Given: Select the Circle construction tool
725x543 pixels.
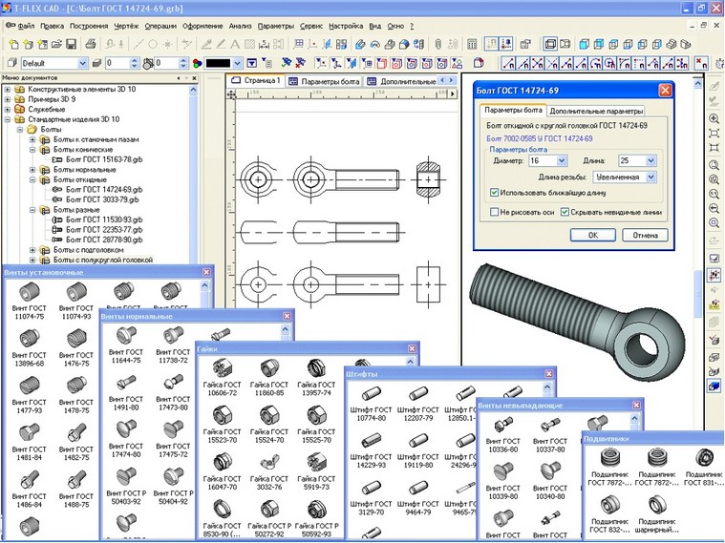Looking at the screenshot, I should (153, 44).
